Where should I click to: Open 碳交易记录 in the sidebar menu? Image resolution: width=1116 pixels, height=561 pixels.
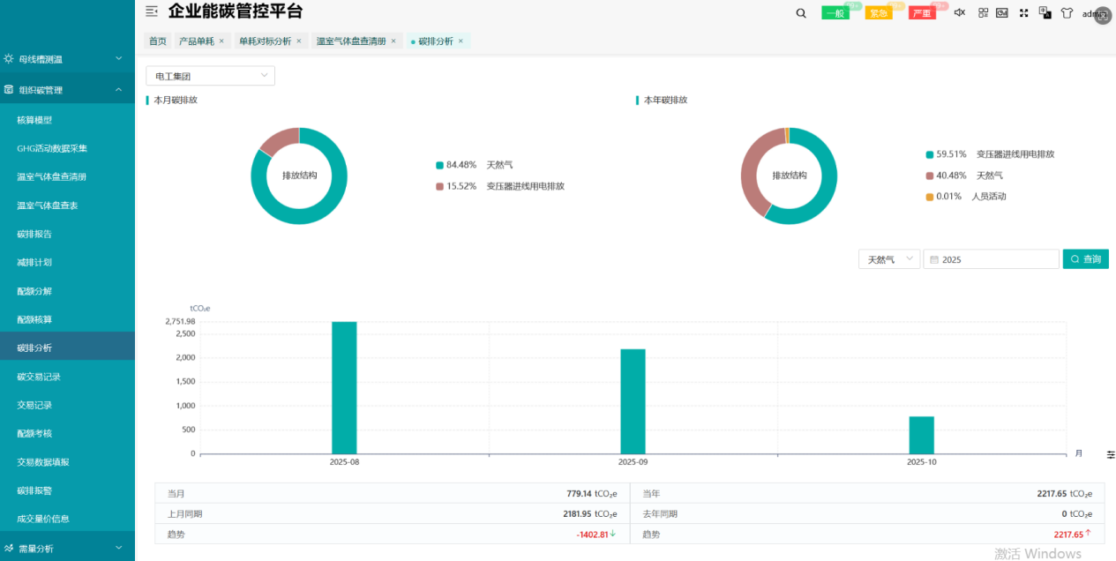(39, 377)
